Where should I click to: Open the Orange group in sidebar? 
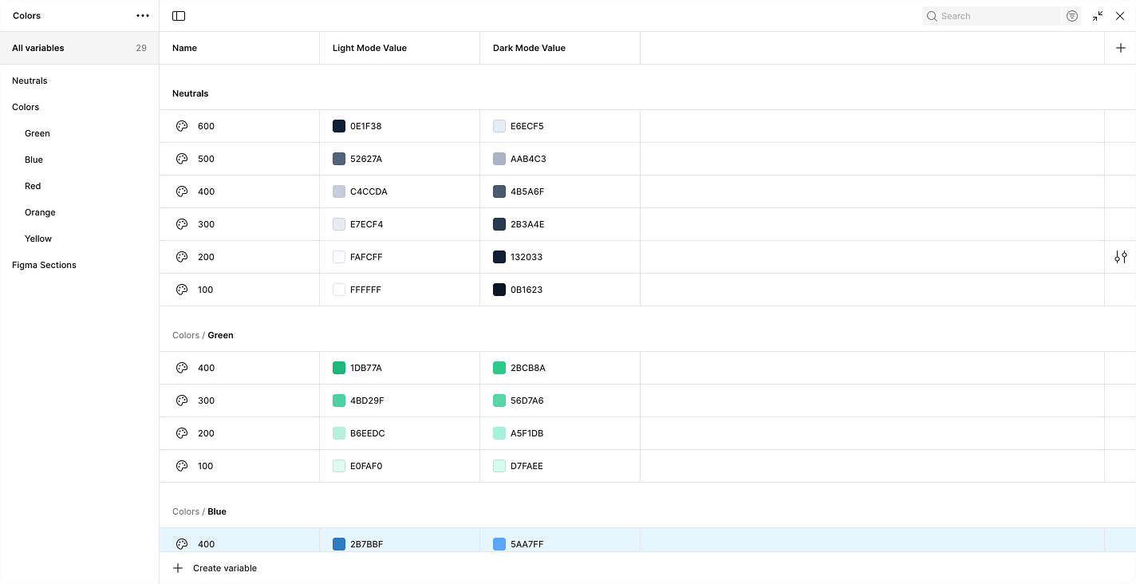[x=40, y=212]
